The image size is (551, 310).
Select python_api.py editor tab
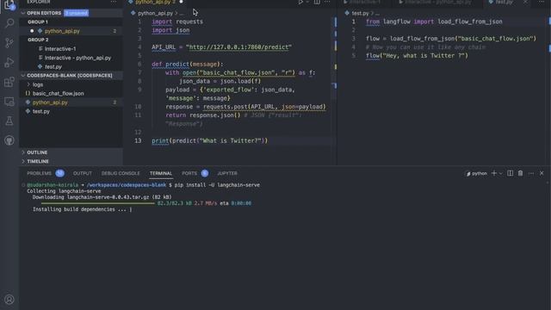tap(153, 2)
